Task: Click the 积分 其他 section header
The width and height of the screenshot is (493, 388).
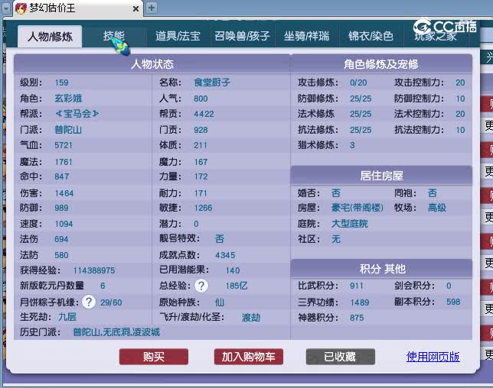Action: (382, 269)
